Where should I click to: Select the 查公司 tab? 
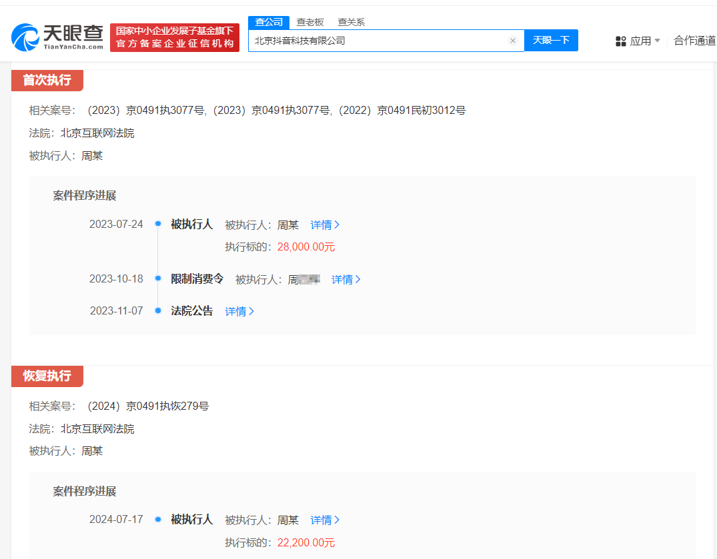pyautogui.click(x=269, y=22)
